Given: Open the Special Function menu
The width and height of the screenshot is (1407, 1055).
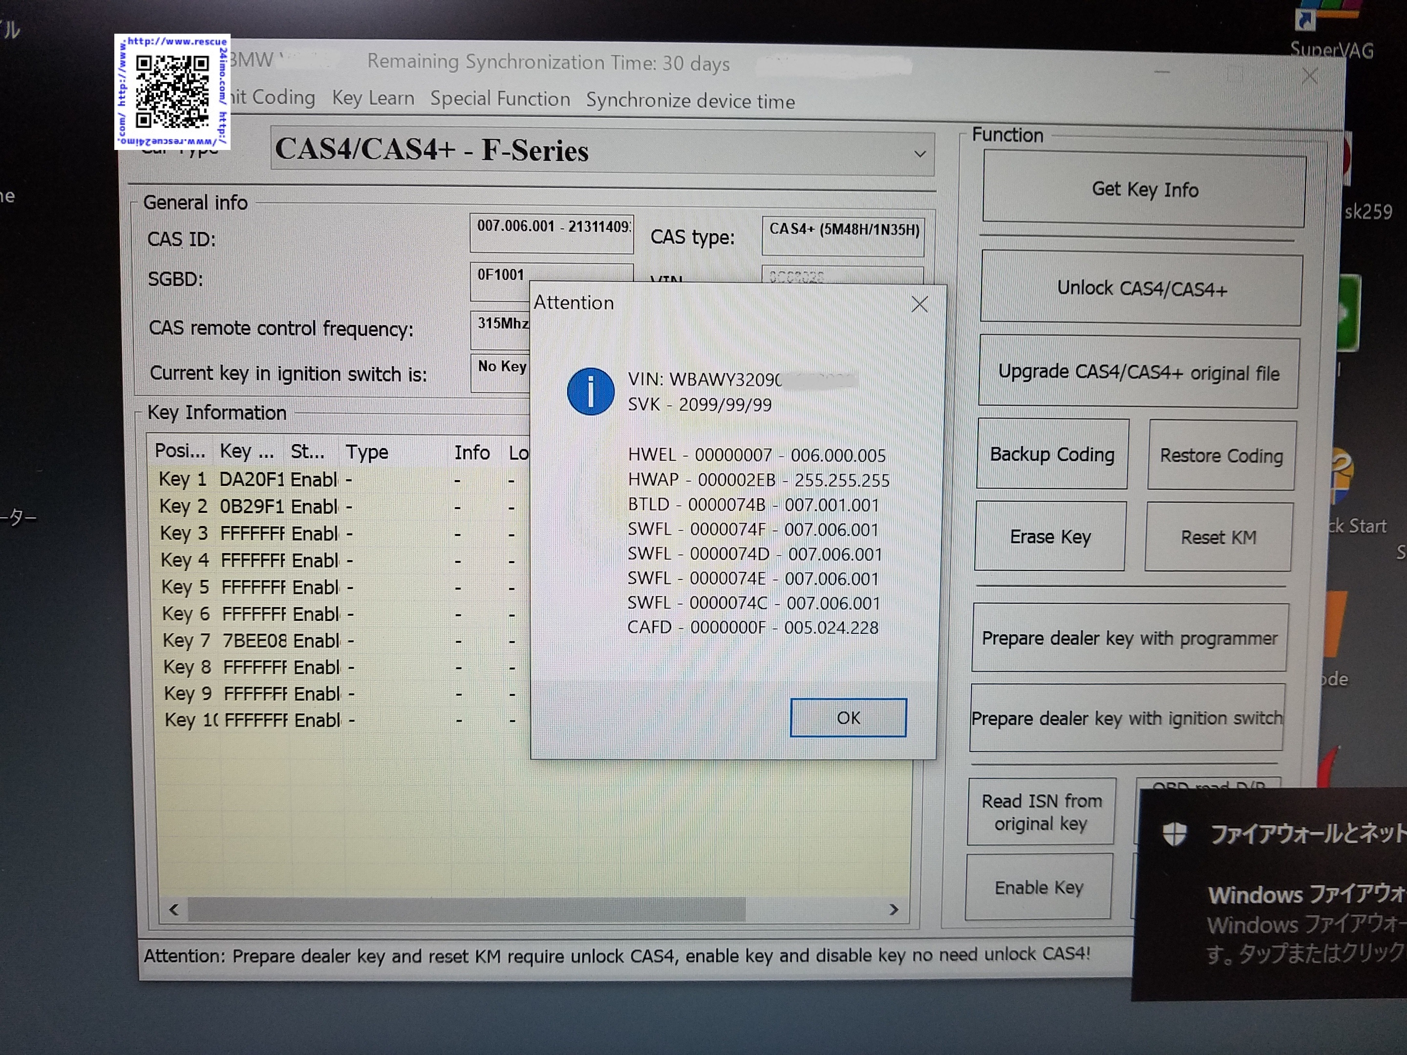Looking at the screenshot, I should point(500,99).
